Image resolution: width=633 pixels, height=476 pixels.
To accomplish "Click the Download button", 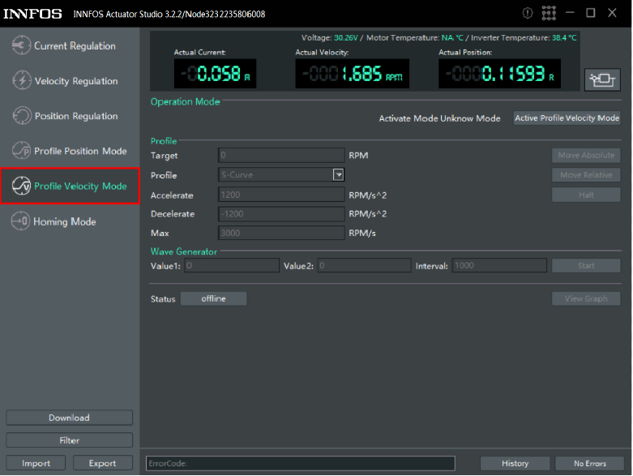I will tap(69, 418).
